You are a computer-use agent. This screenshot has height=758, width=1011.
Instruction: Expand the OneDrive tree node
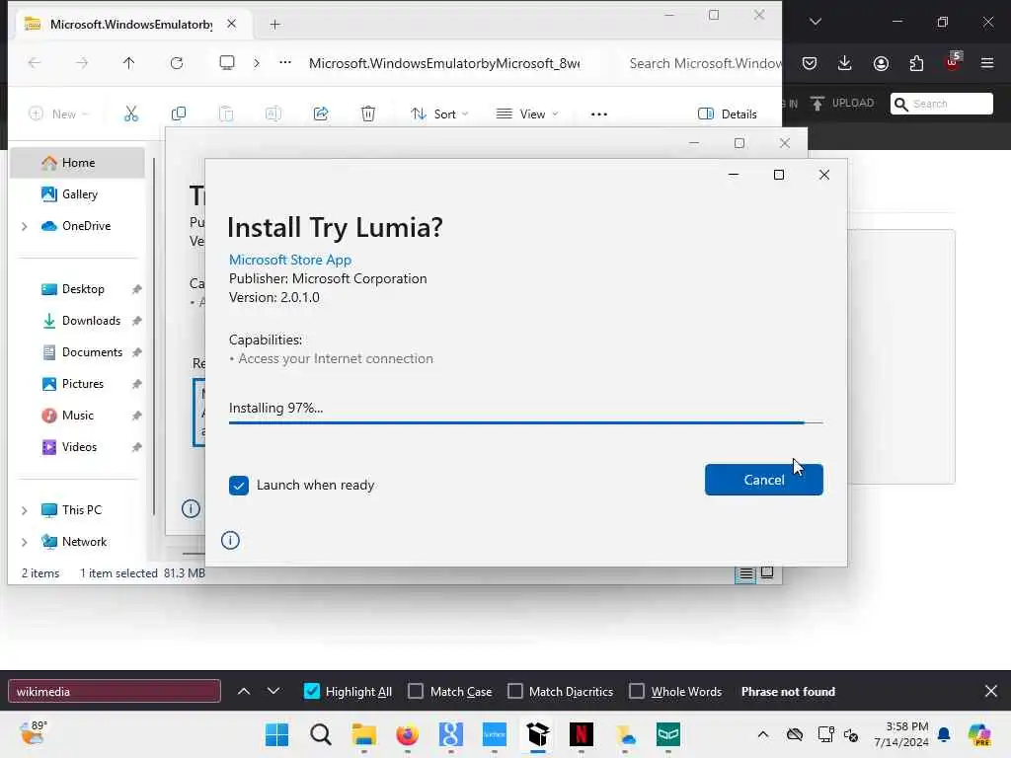25,226
